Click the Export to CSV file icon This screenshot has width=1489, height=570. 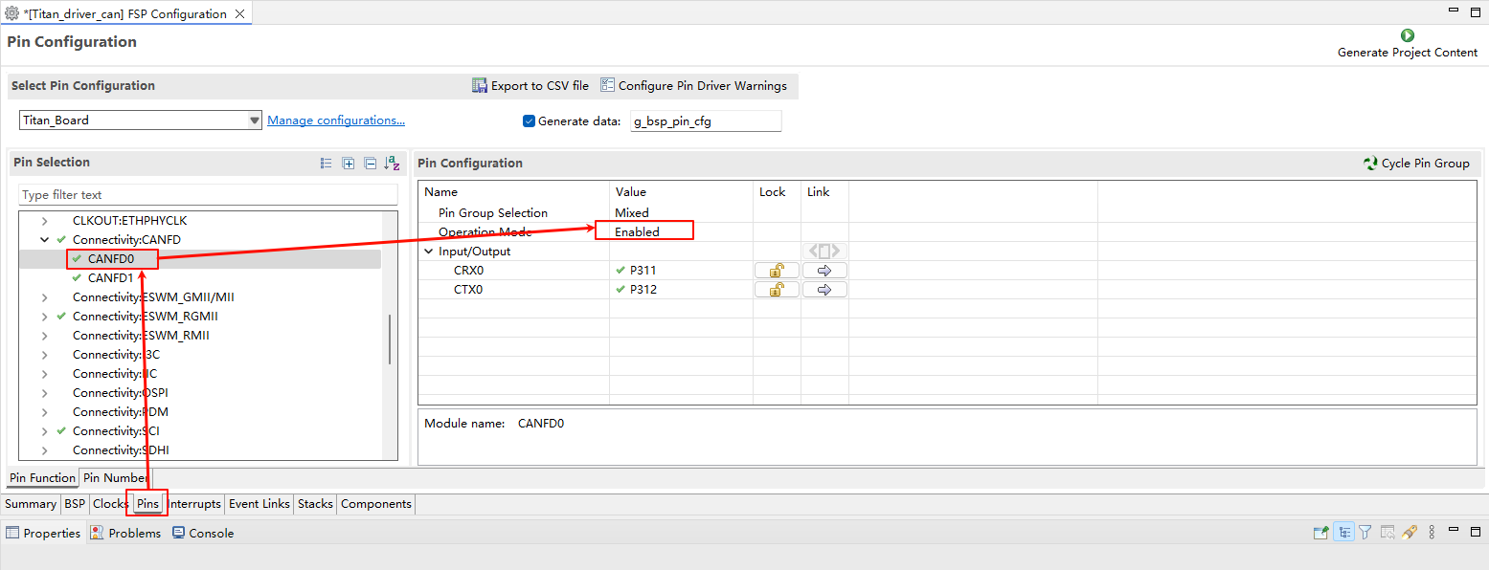[480, 86]
